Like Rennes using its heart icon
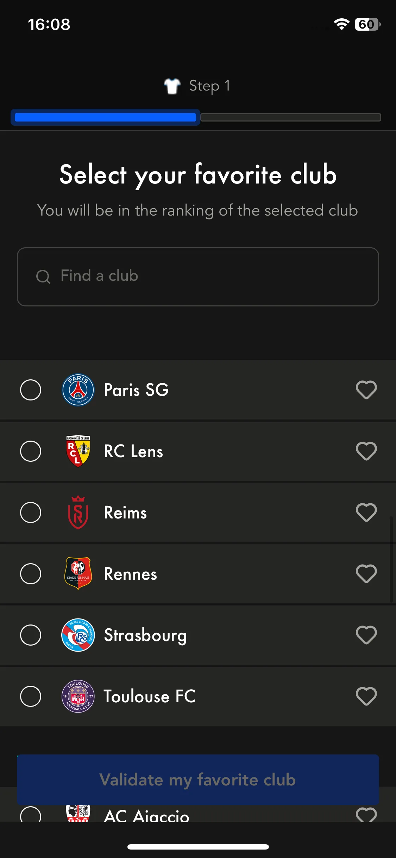396x858 pixels. click(x=366, y=574)
